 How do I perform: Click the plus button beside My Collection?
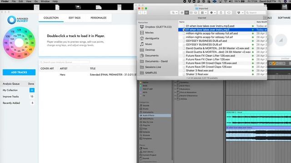coord(32,90)
